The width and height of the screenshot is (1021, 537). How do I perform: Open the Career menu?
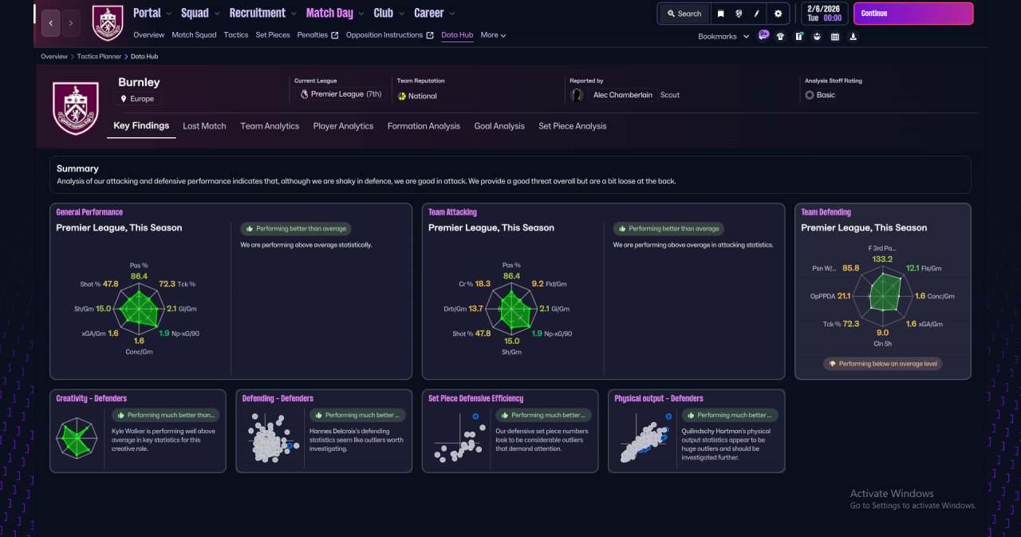click(x=429, y=13)
